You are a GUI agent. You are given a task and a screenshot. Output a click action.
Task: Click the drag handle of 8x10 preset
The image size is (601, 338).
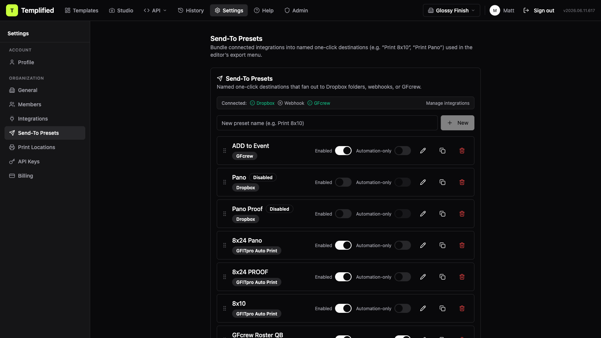(x=225, y=308)
